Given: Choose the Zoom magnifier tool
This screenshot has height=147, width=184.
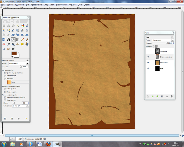Looking at the screenshot, I should tap(18, 30).
